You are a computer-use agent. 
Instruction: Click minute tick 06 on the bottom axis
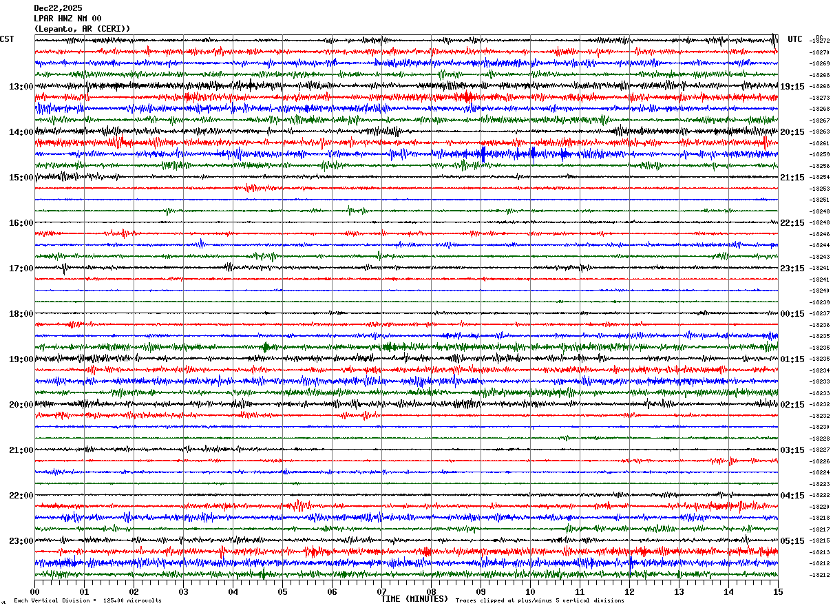[x=332, y=591]
